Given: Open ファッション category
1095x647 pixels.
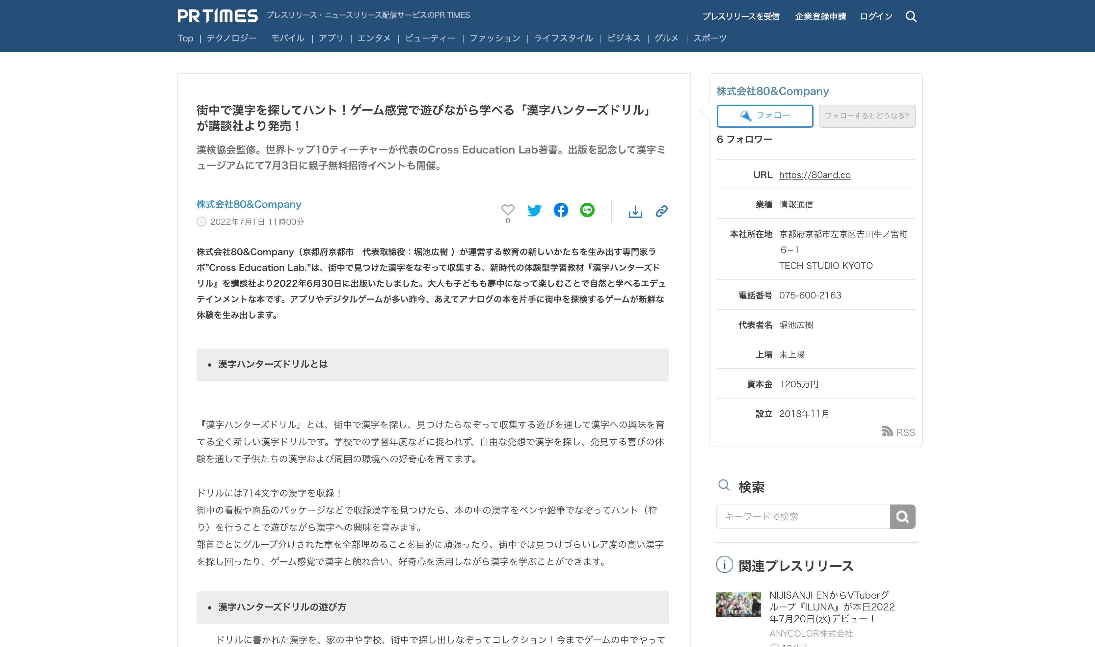Looking at the screenshot, I should (495, 39).
